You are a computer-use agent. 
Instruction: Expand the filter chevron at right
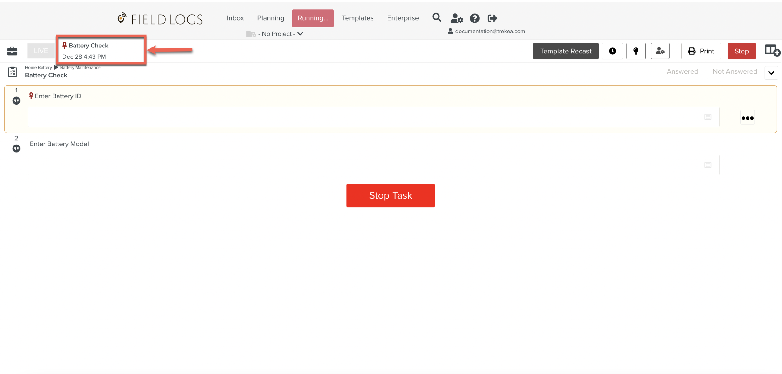(771, 73)
